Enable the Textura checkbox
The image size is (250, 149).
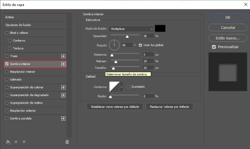point(10,48)
